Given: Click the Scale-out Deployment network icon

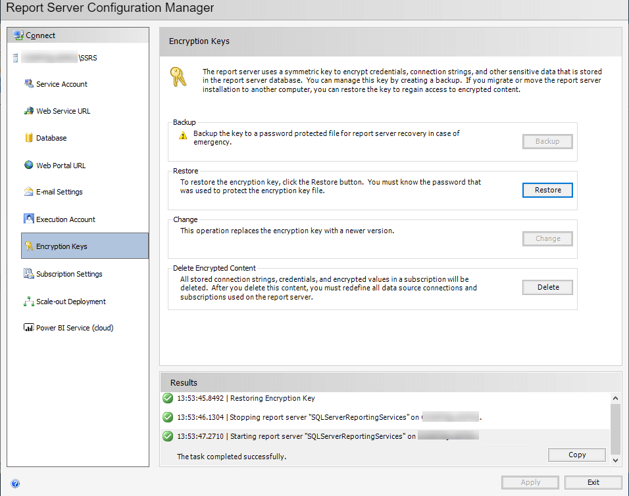Looking at the screenshot, I should pos(28,302).
